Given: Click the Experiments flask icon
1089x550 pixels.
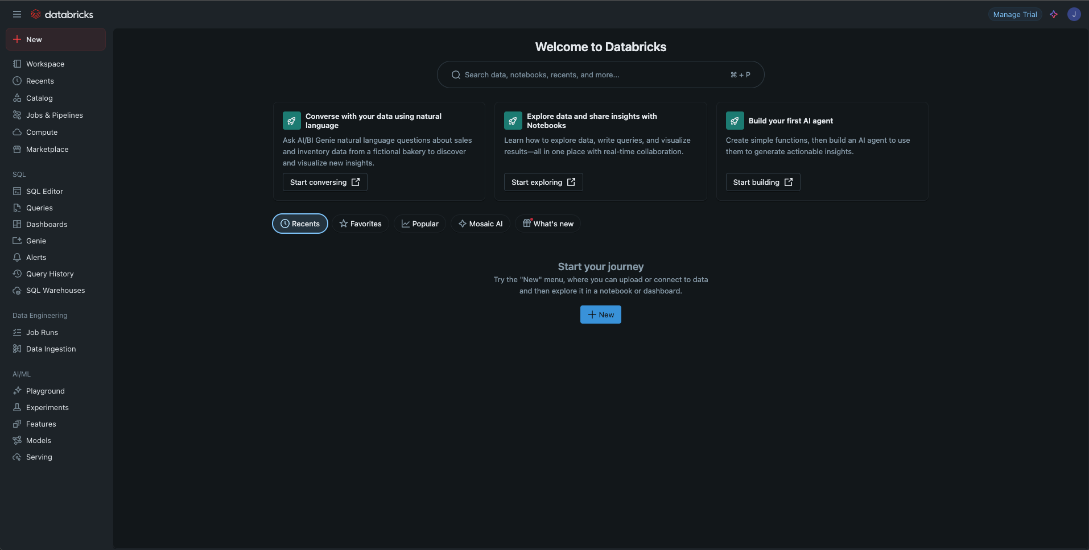Looking at the screenshot, I should 17,407.
